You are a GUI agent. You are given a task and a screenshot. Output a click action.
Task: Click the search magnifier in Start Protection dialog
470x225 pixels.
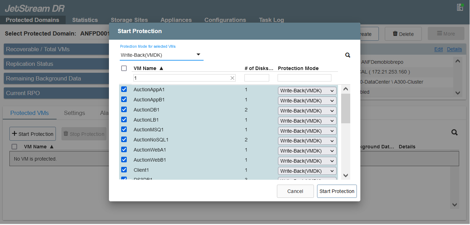[347, 55]
